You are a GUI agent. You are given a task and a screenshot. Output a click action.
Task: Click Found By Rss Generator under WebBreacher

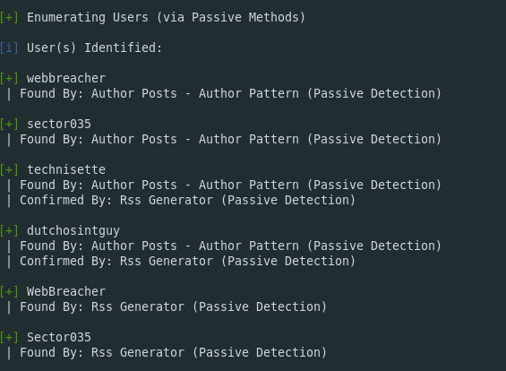(x=173, y=307)
